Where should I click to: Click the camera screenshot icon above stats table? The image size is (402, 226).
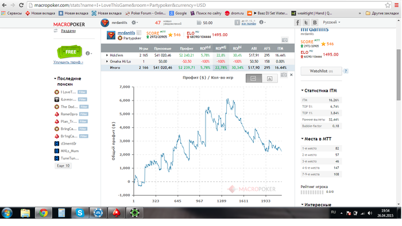pos(285,40)
